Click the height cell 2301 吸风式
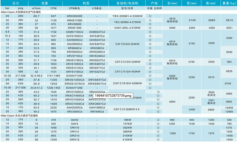 tap(211, 102)
